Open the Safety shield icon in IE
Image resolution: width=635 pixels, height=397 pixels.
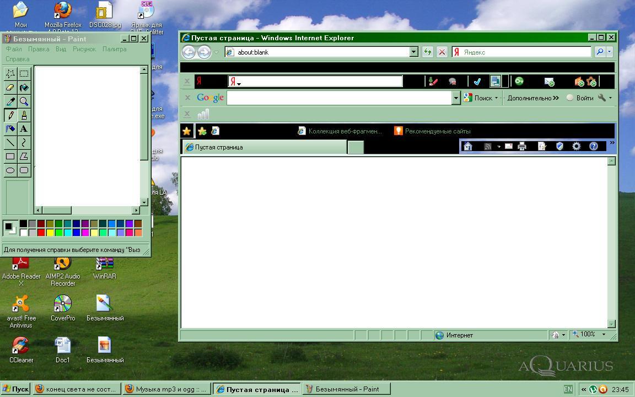tap(559, 146)
